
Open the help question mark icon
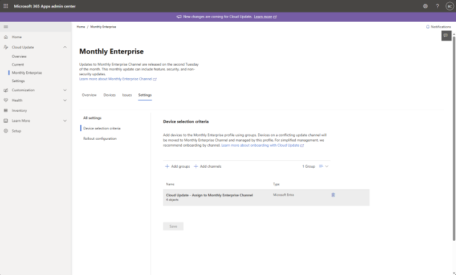pyautogui.click(x=437, y=6)
